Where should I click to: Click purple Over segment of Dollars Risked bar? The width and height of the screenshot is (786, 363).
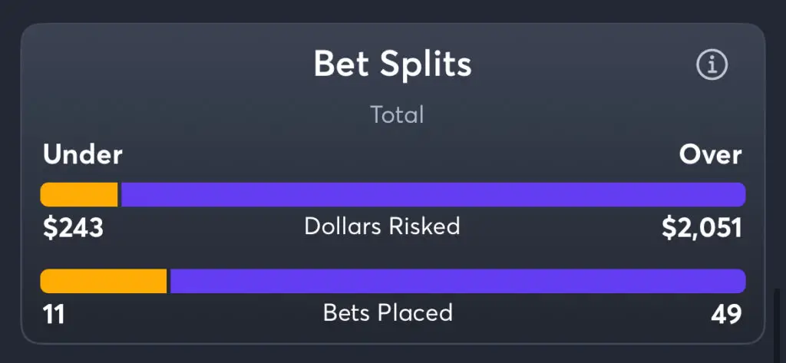[x=433, y=194]
